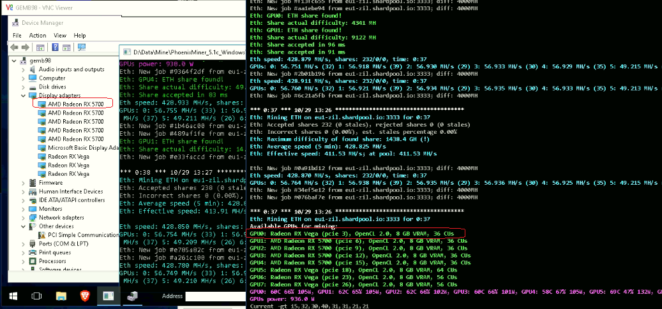Collapse the Display adapters node

pos(24,96)
